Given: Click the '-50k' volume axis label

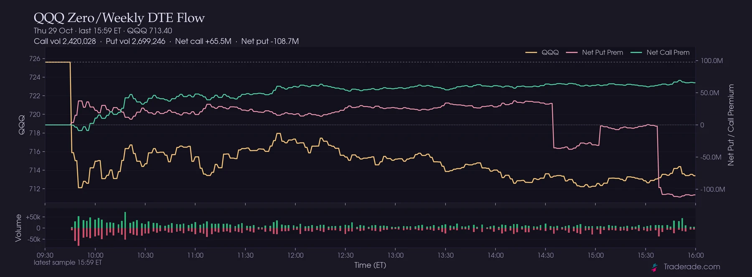Looking at the screenshot, I should (x=34, y=239).
